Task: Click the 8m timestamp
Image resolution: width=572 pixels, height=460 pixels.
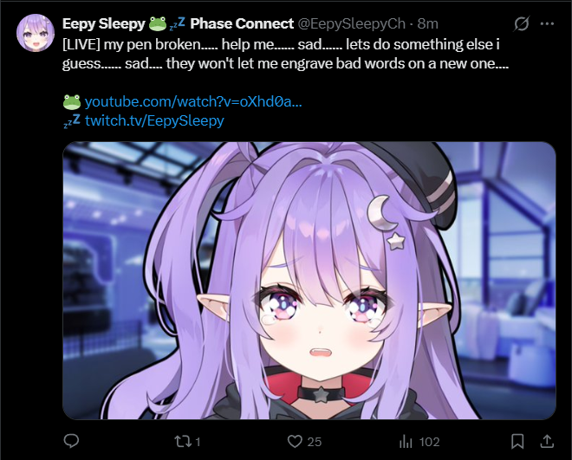Action: click(x=427, y=23)
